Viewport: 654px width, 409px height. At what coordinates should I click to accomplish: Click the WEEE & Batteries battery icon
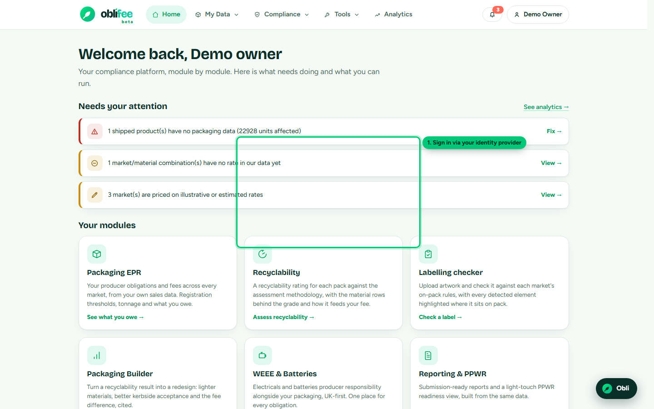point(263,355)
